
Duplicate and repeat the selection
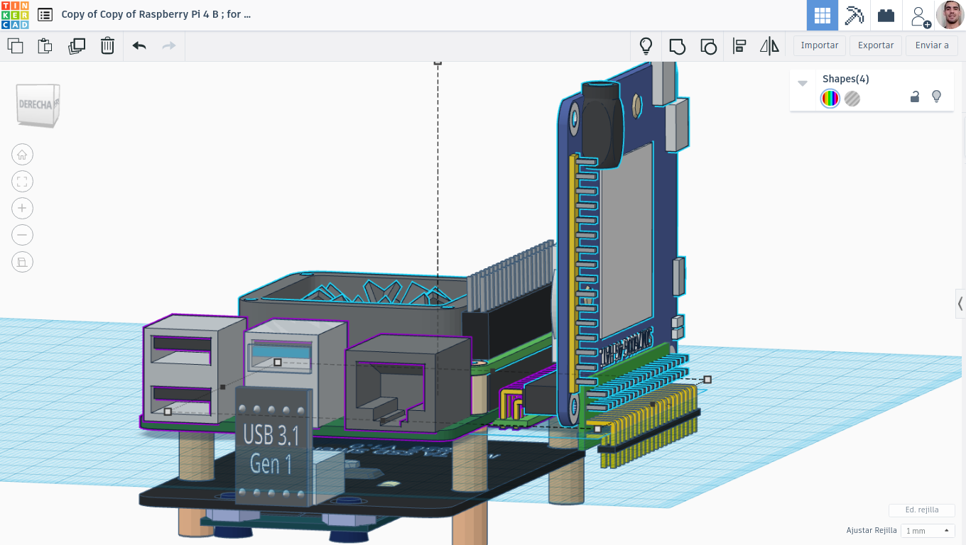pyautogui.click(x=77, y=46)
